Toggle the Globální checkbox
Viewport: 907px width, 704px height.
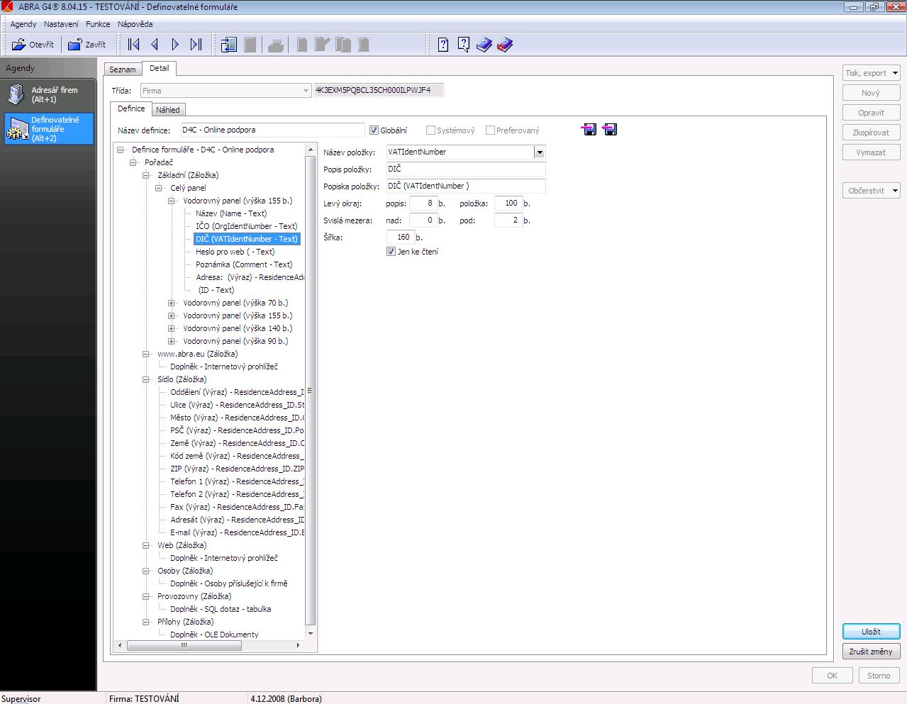click(374, 130)
